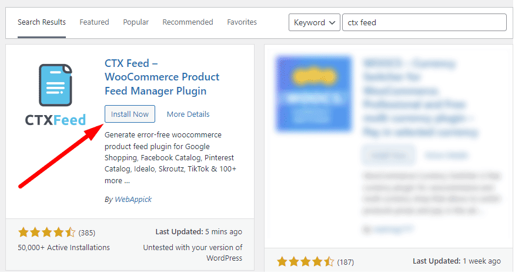
Task: Click the (187) ratings count
Action: pyautogui.click(x=346, y=262)
